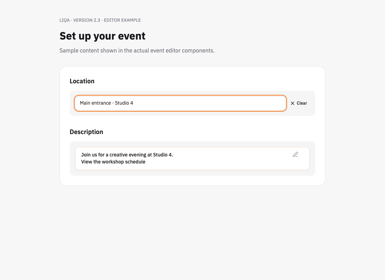385x280 pixels.
Task: Select the Location section heading
Action: [x=82, y=81]
